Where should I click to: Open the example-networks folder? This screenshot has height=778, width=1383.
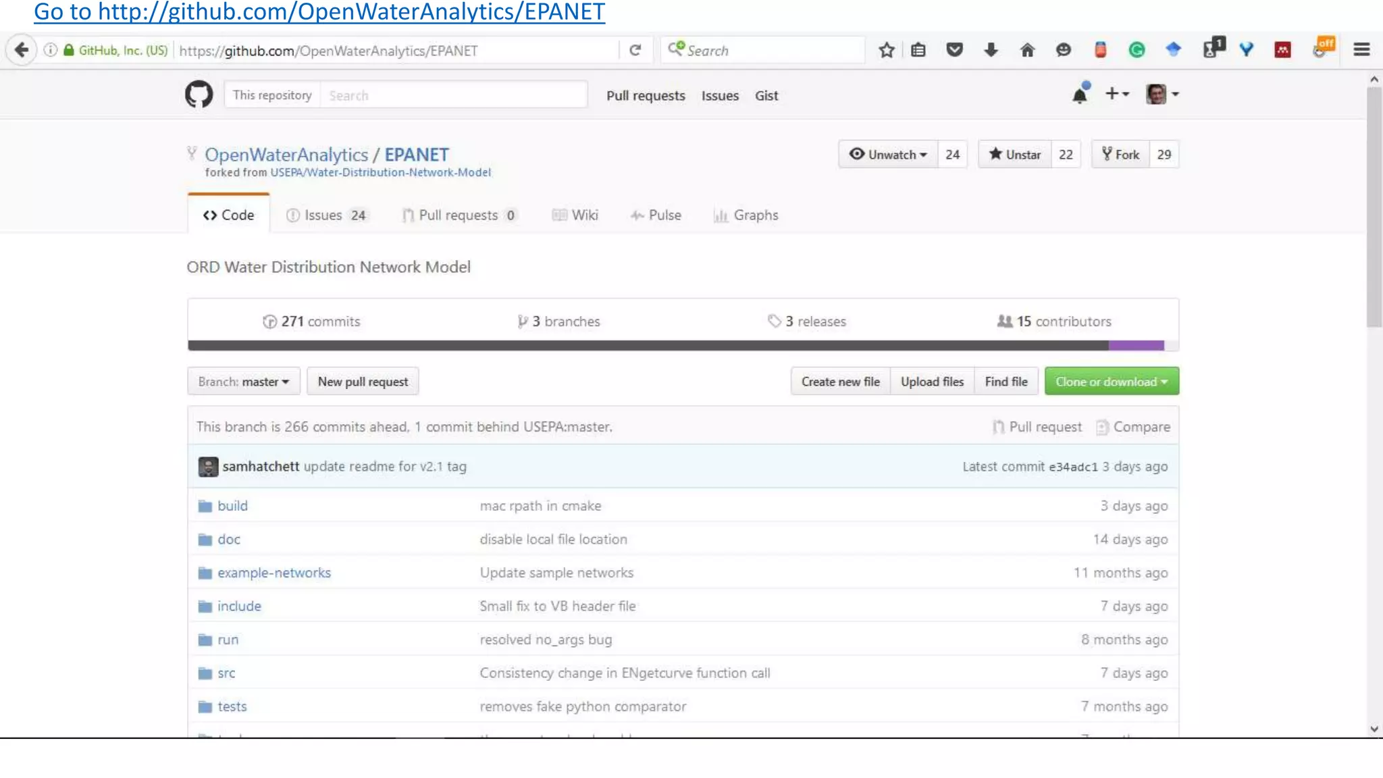tap(273, 573)
